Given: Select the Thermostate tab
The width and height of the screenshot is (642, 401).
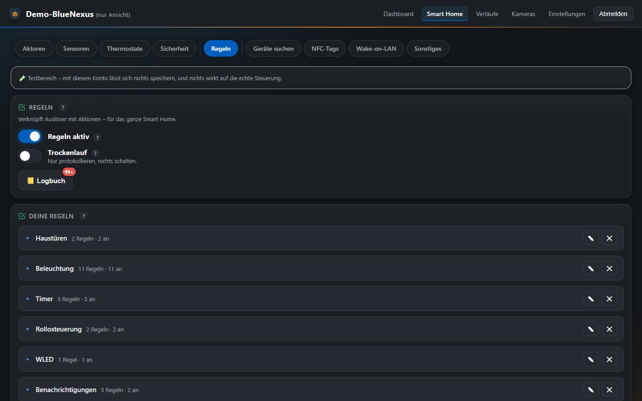Looking at the screenshot, I should pyautogui.click(x=125, y=49).
